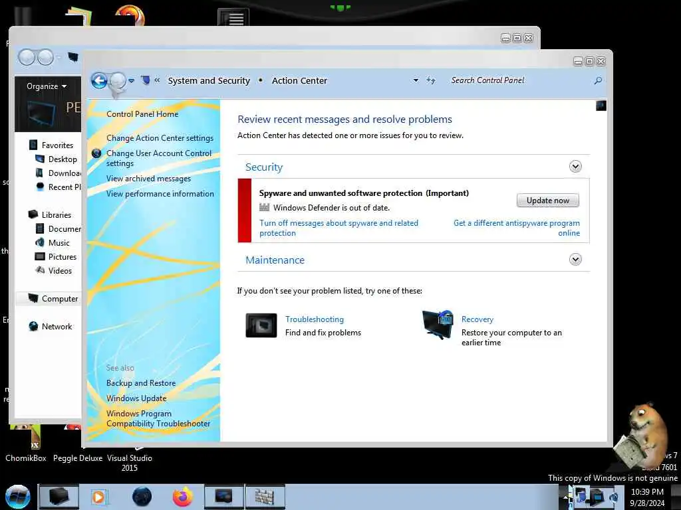The width and height of the screenshot is (681, 510).
Task: Click the Security section heading
Action: click(264, 167)
